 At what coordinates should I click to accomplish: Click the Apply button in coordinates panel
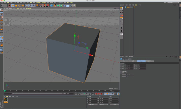114,104
